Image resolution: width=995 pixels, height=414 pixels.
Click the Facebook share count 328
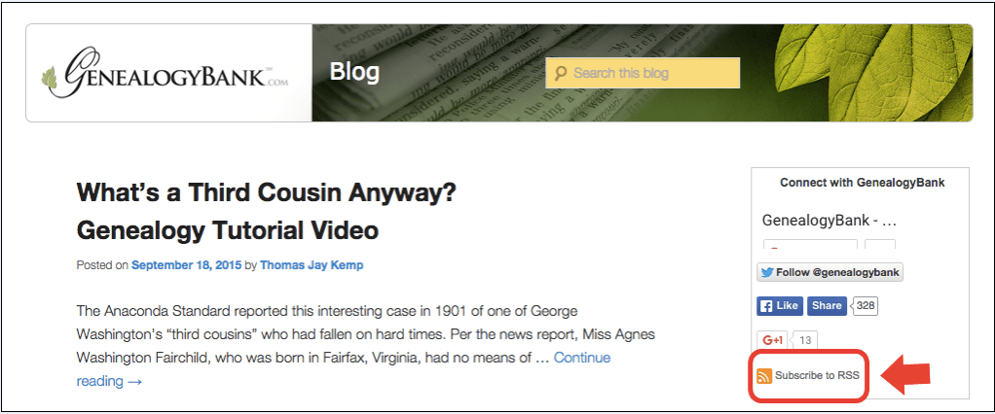click(865, 306)
